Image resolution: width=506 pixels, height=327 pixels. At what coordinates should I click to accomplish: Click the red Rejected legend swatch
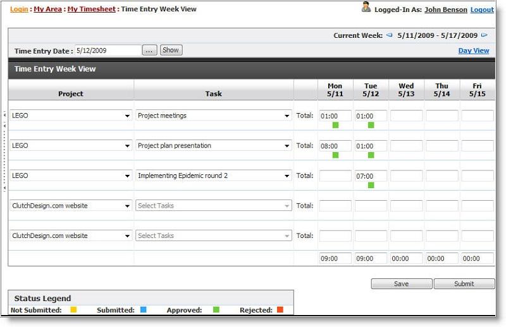[280, 309]
